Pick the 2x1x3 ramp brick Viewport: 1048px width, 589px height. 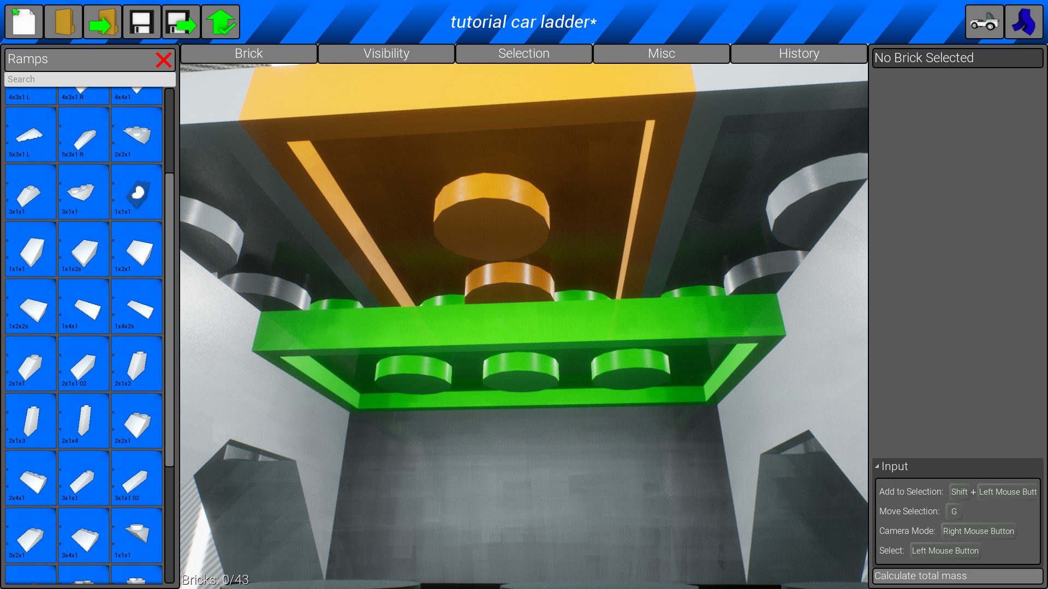pos(31,420)
